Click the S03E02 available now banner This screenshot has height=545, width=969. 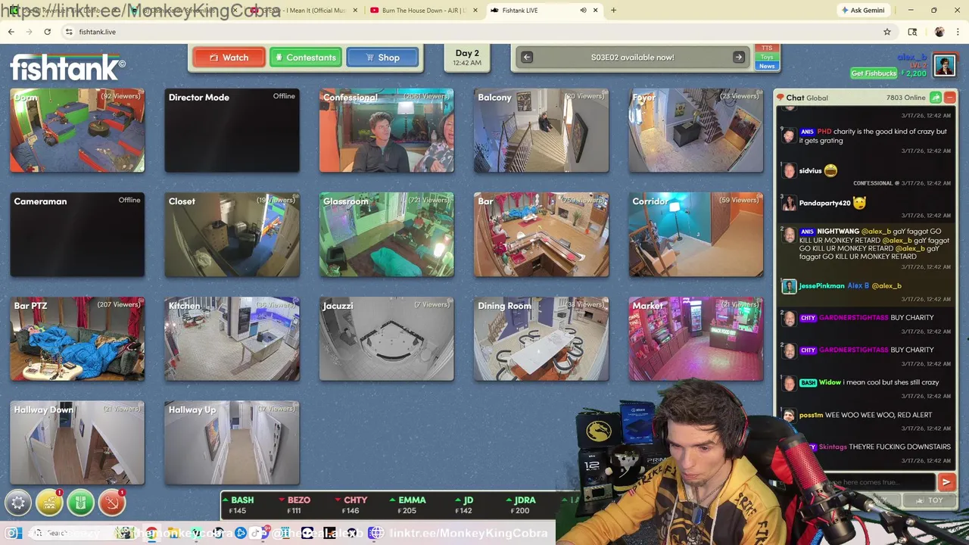point(632,58)
